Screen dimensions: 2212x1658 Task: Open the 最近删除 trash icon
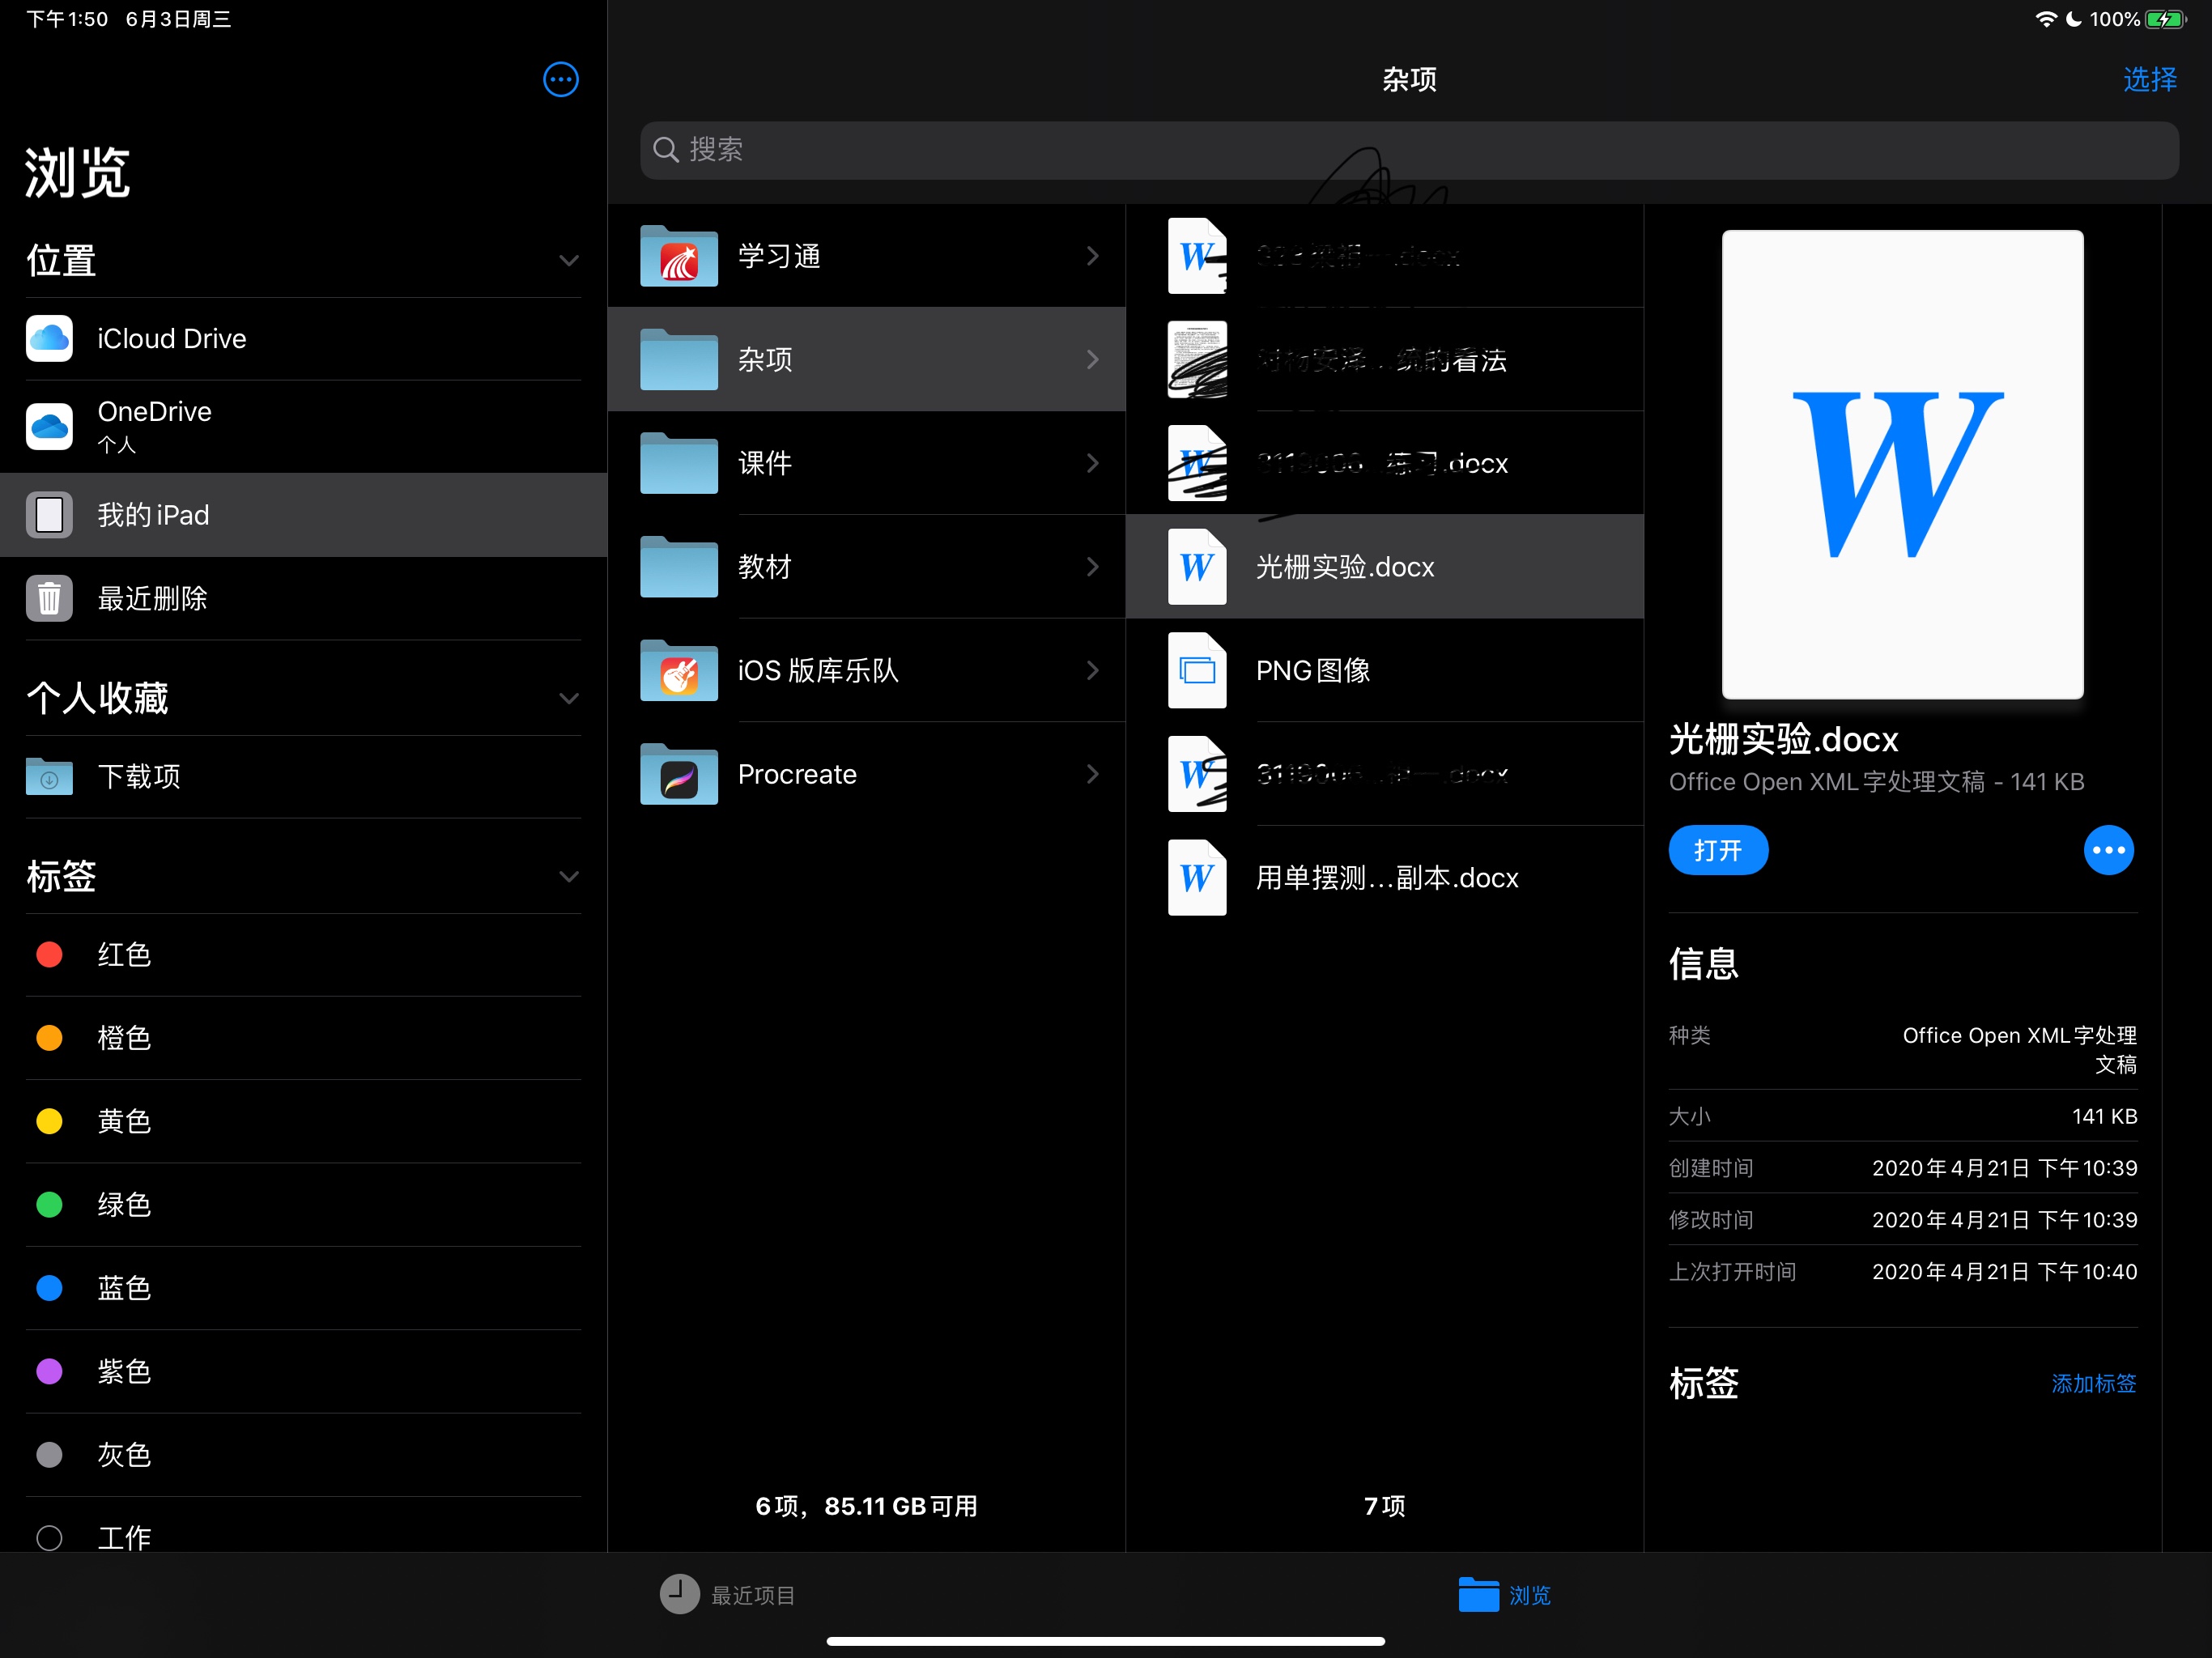click(x=49, y=598)
